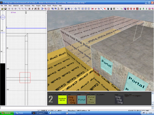Open the Region menu
154x115 pixels.
click(x=38, y=6)
